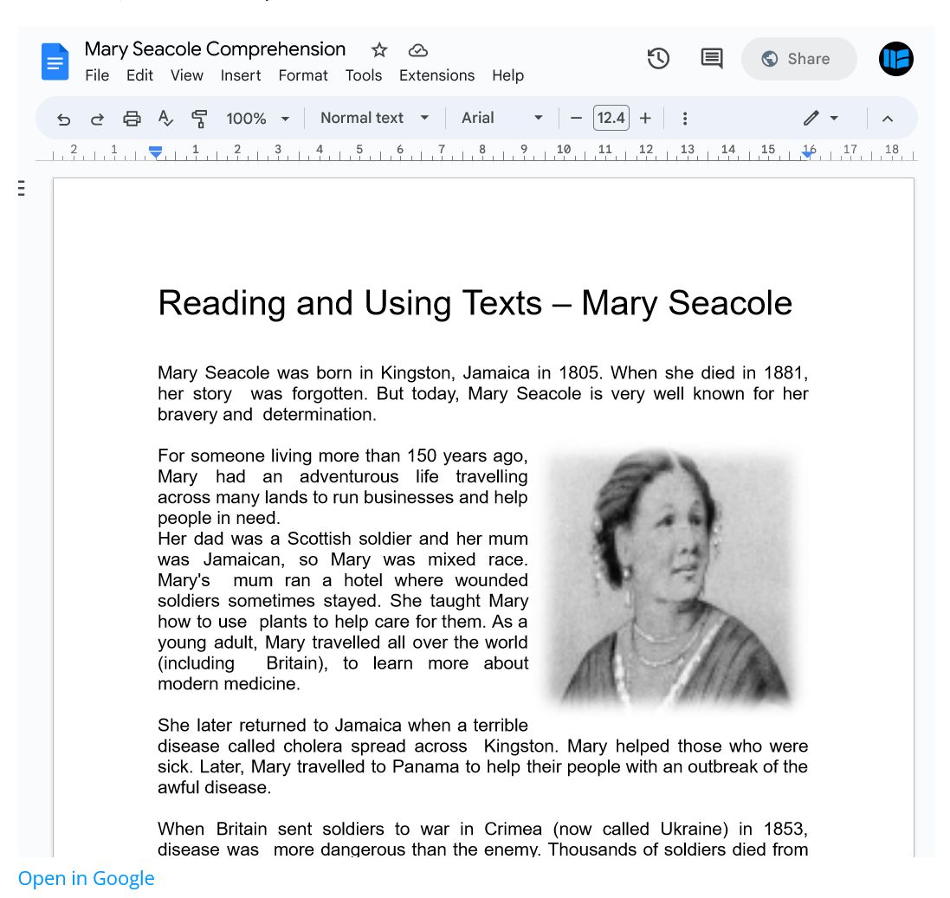Star the Mary Seacole Comprehension document

[379, 50]
